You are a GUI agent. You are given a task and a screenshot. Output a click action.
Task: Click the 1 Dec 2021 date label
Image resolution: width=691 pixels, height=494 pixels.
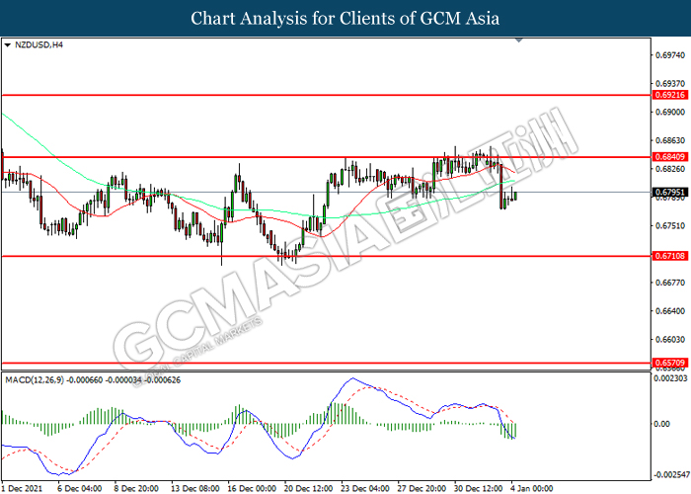pos(22,488)
